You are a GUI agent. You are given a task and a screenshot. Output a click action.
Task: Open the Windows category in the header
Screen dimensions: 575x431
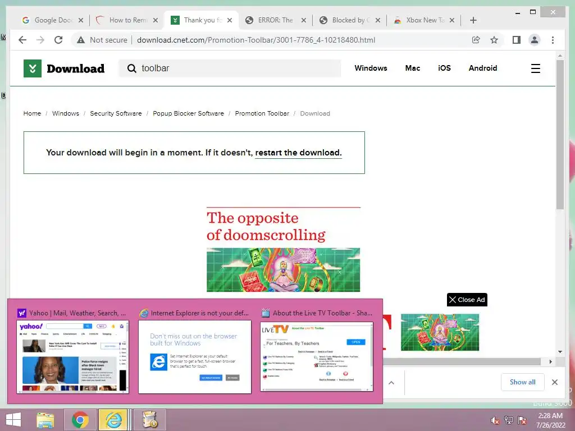[371, 68]
